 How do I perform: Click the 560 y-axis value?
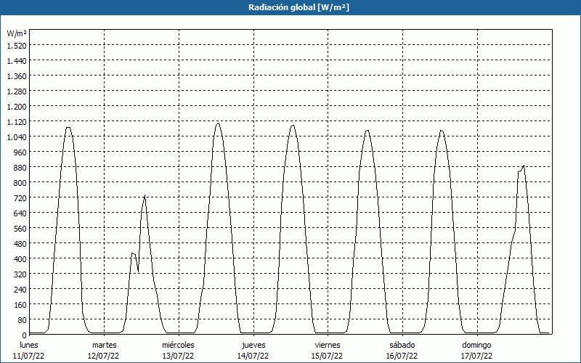(20, 229)
